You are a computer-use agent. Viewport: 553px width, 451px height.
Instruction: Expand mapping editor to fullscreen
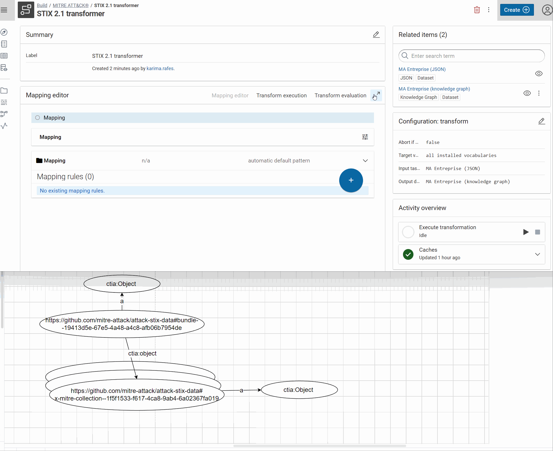(376, 95)
